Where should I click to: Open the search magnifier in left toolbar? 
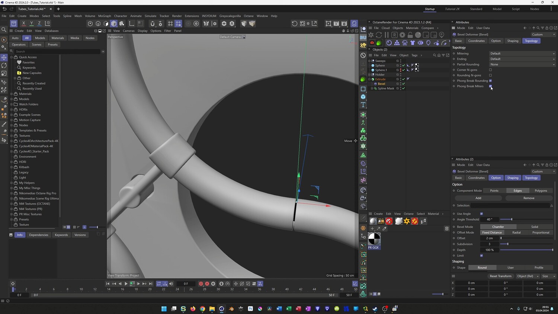pyautogui.click(x=4, y=30)
